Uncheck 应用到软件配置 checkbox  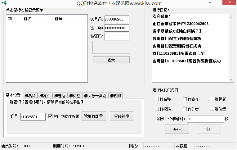tap(50, 116)
